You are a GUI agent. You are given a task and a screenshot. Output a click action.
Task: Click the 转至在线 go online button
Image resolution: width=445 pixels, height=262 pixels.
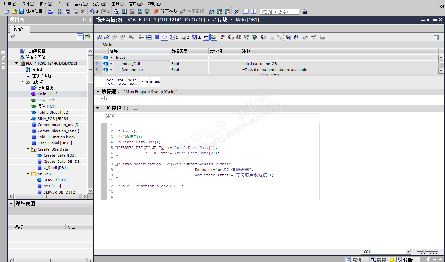pyautogui.click(x=165, y=11)
